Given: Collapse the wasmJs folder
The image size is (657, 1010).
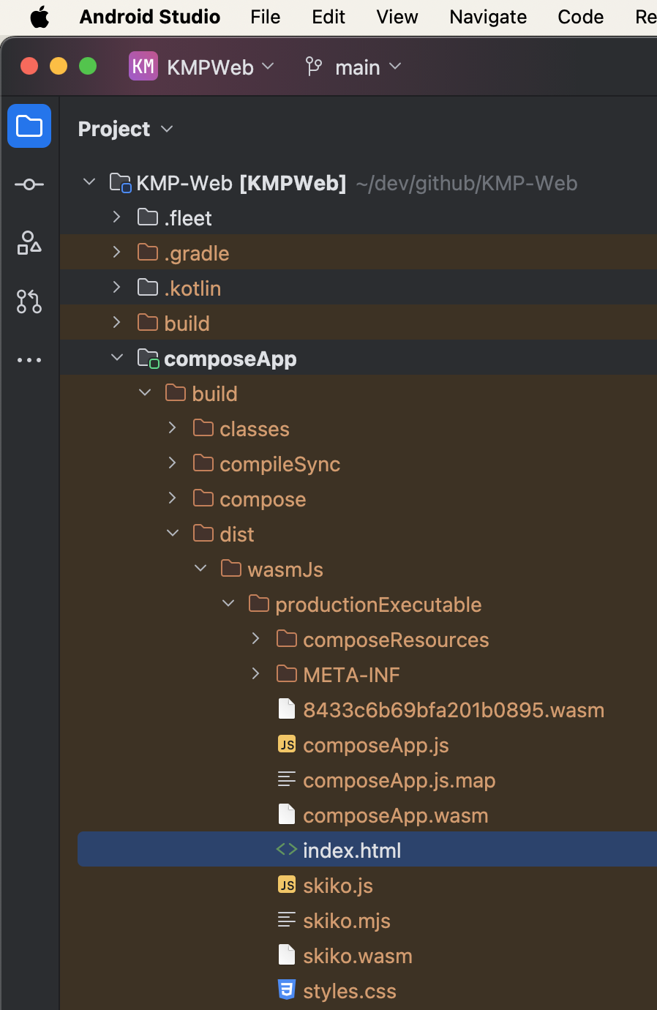Looking at the screenshot, I should pos(200,568).
